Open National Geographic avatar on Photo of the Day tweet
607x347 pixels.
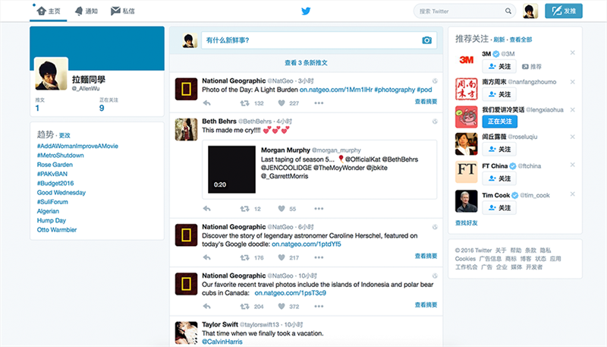pos(186,89)
